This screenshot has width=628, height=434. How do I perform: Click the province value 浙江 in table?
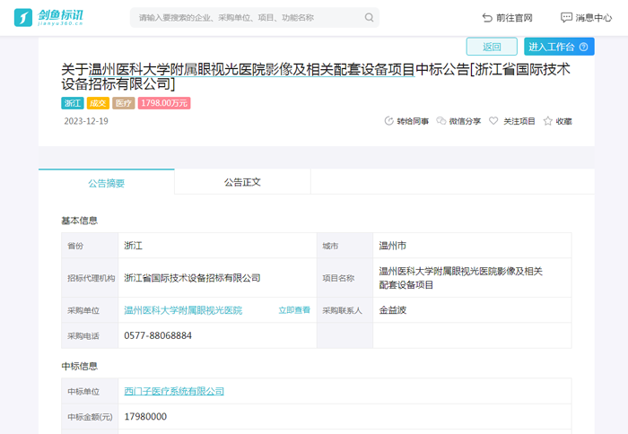click(133, 246)
